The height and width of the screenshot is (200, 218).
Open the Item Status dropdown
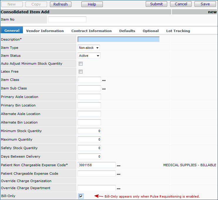click(89, 56)
